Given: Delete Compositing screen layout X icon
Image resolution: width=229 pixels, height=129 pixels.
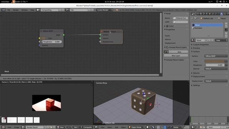Looking at the screenshot, I should click(63, 10).
